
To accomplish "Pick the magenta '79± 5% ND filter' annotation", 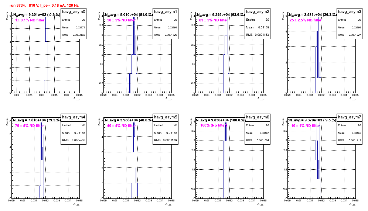I will coord(30,126).
